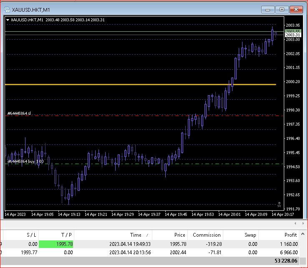Select the green highlighted 1995.78 T/P cell
Screen dimensions: 308x268
[56, 244]
